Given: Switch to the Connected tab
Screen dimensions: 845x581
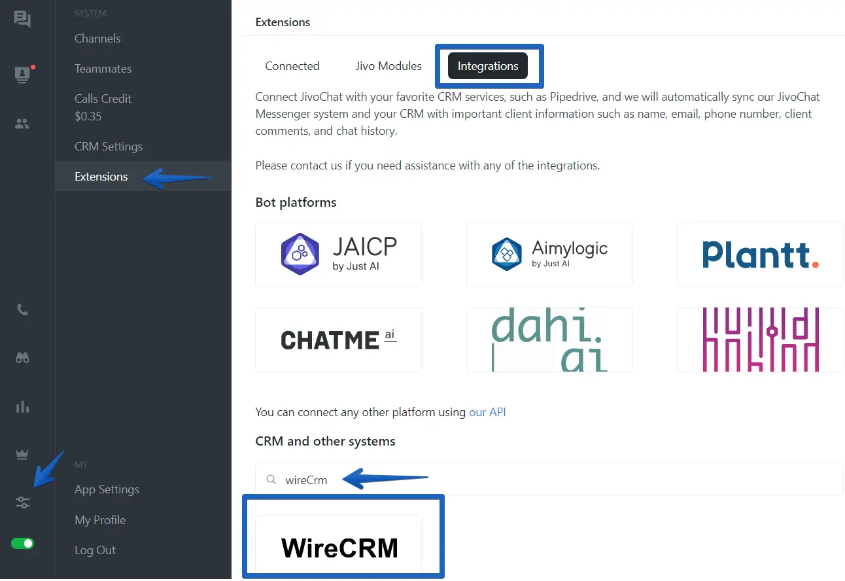Looking at the screenshot, I should pyautogui.click(x=292, y=66).
